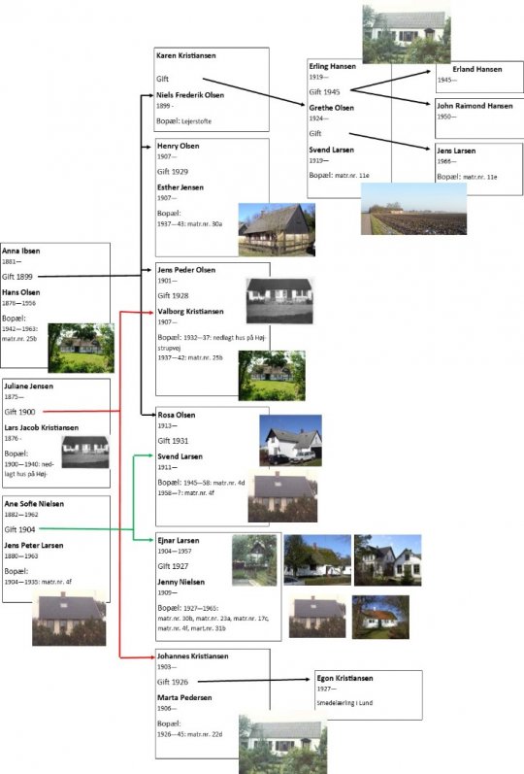
Task: Click the Jens Larsen child box
Action: pos(478,169)
